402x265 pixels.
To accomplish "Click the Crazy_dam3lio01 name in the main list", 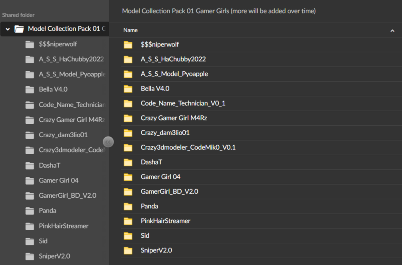I will tap(165, 132).
